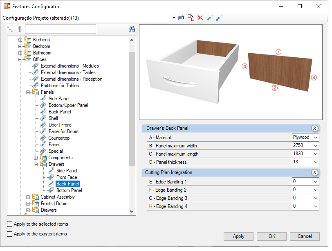Collapse the Cutting Plan Integration section
The width and height of the screenshot is (332, 251).
pos(315,172)
